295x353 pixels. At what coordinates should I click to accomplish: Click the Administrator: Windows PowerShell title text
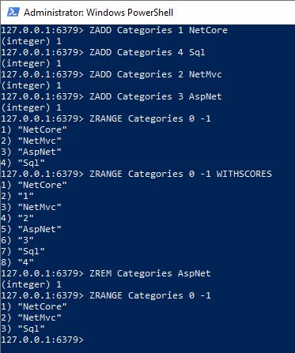98,13
